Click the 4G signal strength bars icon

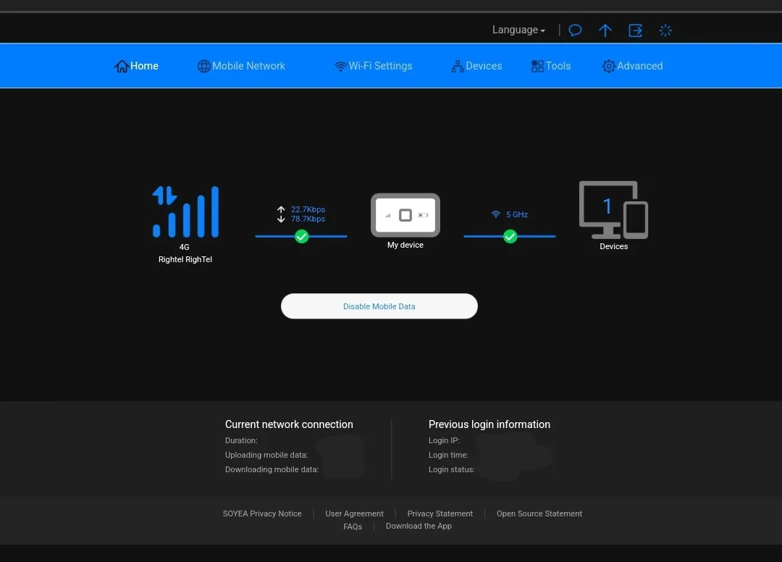coord(185,212)
